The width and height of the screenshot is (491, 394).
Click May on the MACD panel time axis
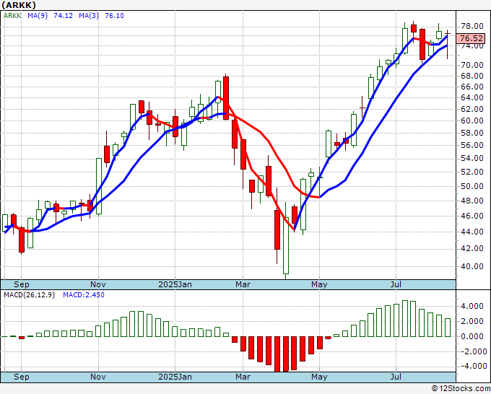tap(319, 377)
